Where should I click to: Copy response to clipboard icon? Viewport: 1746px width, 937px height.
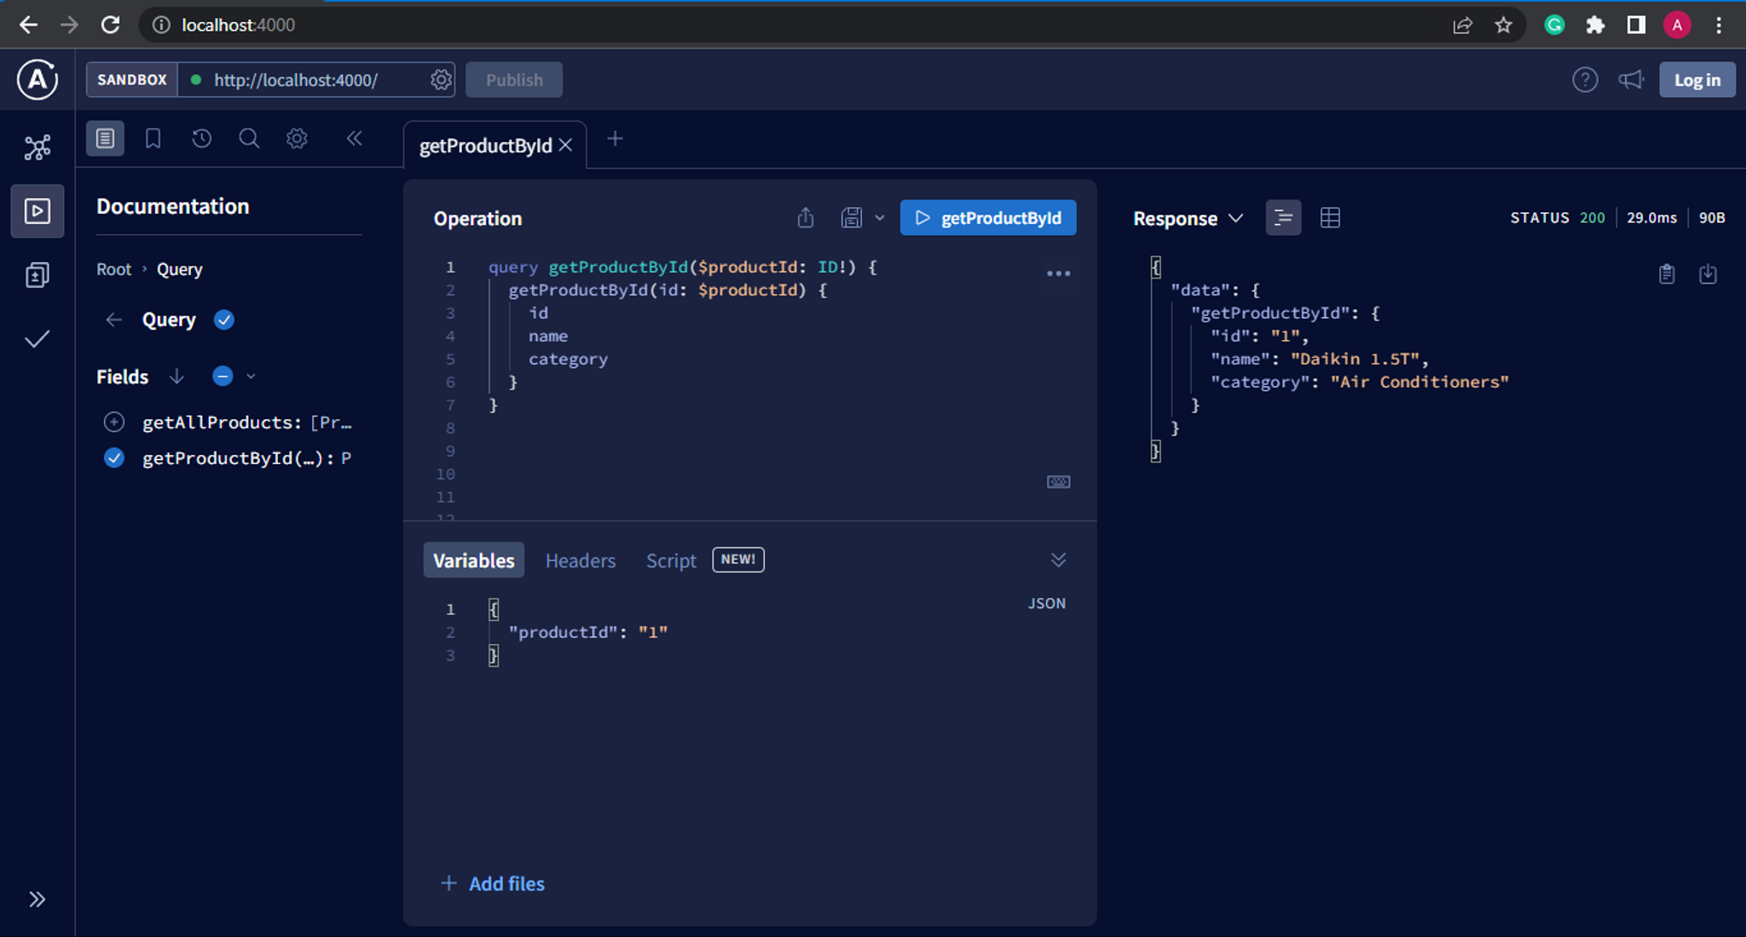(1667, 273)
